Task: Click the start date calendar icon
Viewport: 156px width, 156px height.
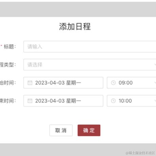Action: click(30, 83)
